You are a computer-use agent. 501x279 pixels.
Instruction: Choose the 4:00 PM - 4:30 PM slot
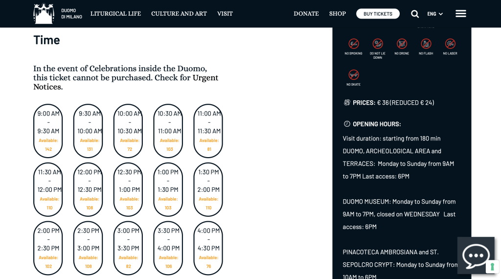[208, 248]
